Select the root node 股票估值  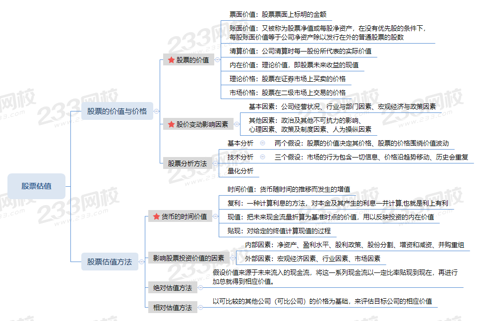(x=37, y=186)
